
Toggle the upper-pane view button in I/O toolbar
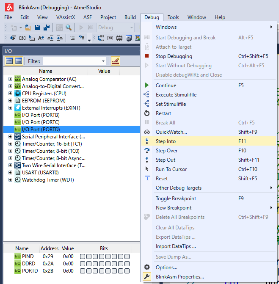(x=9, y=61)
